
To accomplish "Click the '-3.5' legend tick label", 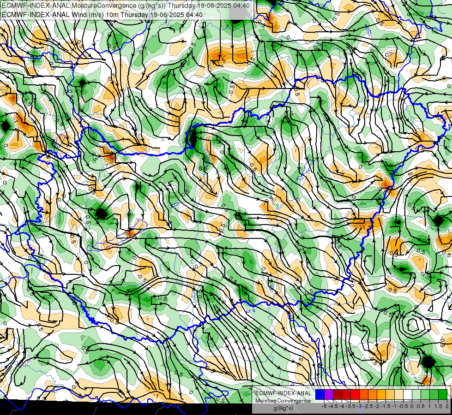I will [x=350, y=406].
